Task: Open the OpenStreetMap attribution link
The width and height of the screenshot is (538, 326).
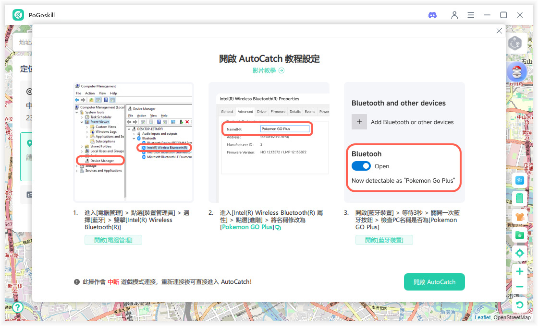Action: coord(512,317)
